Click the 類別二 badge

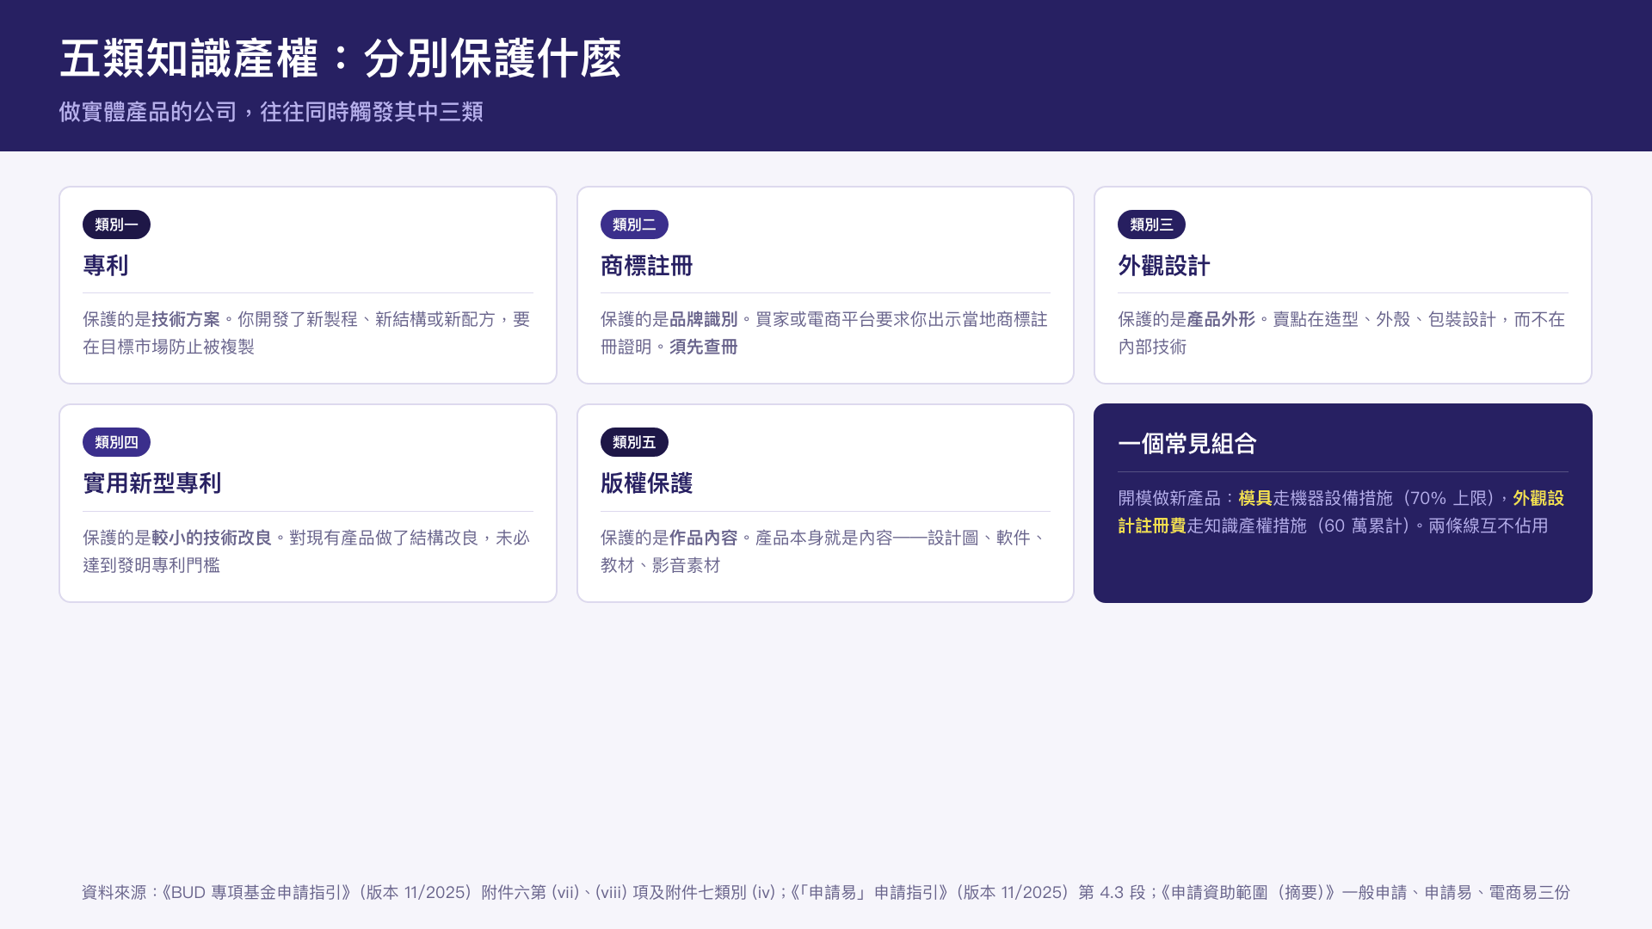pos(634,225)
